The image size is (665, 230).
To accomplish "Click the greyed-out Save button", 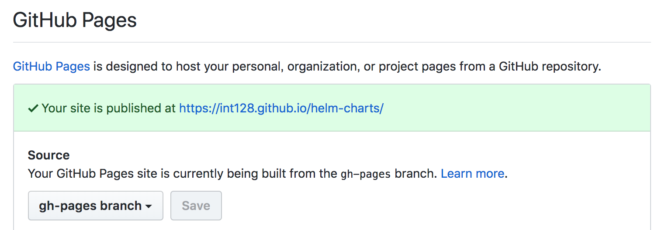I will pos(196,206).
